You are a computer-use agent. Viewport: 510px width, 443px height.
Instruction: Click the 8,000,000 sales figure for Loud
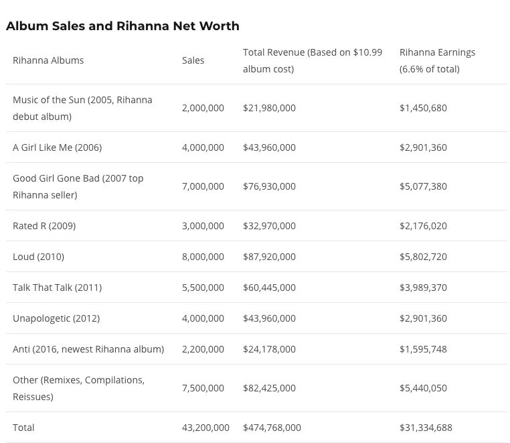[x=203, y=257]
